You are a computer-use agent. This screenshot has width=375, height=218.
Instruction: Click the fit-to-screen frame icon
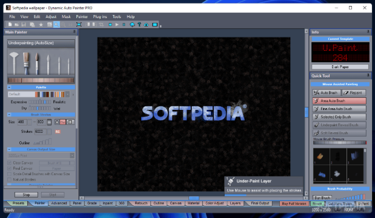click(x=79, y=24)
